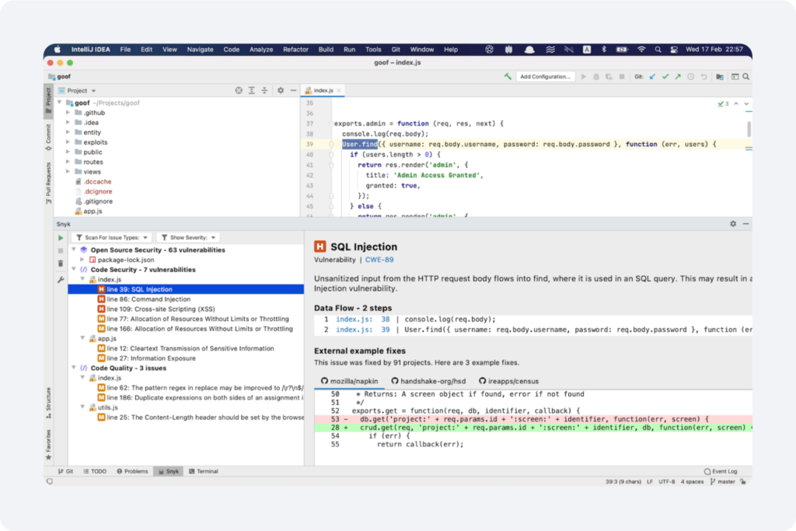Collapse the goof root project node
The height and width of the screenshot is (531, 796).
point(60,103)
